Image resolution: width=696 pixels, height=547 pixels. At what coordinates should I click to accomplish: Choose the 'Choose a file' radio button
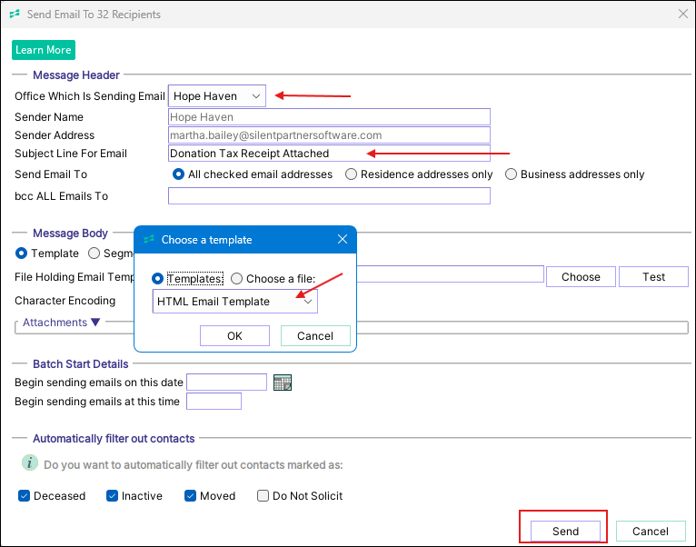(237, 279)
